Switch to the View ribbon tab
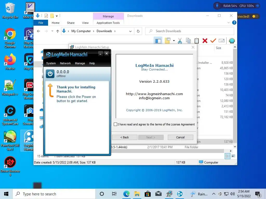Viewport: 266px width, 199px height. click(85, 23)
